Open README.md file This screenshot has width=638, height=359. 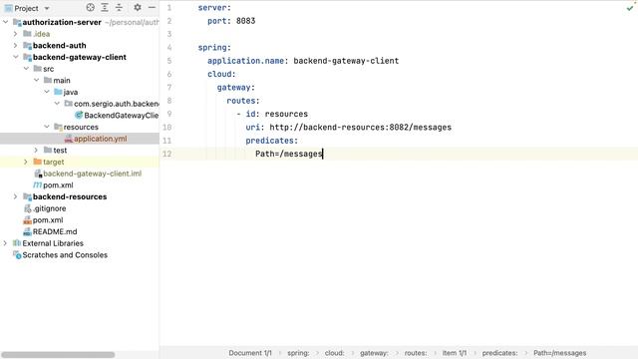[x=55, y=231]
